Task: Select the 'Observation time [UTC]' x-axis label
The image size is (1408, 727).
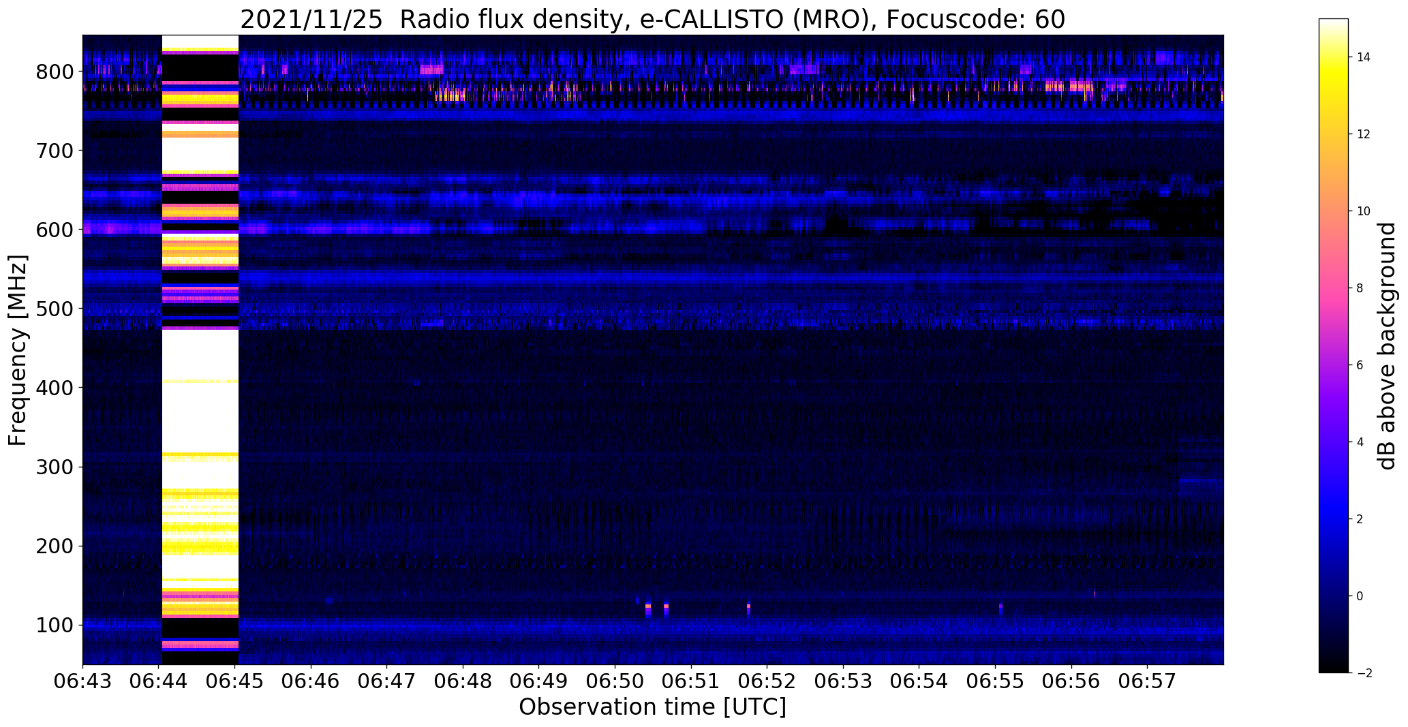Action: tap(652, 707)
